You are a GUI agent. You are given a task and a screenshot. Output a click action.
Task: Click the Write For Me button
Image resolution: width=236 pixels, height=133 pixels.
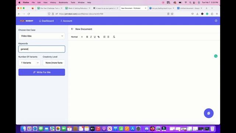pyautogui.click(x=42, y=72)
